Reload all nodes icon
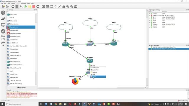Image resolution: width=189 pixels, height=106 pixels. tap(38, 6)
